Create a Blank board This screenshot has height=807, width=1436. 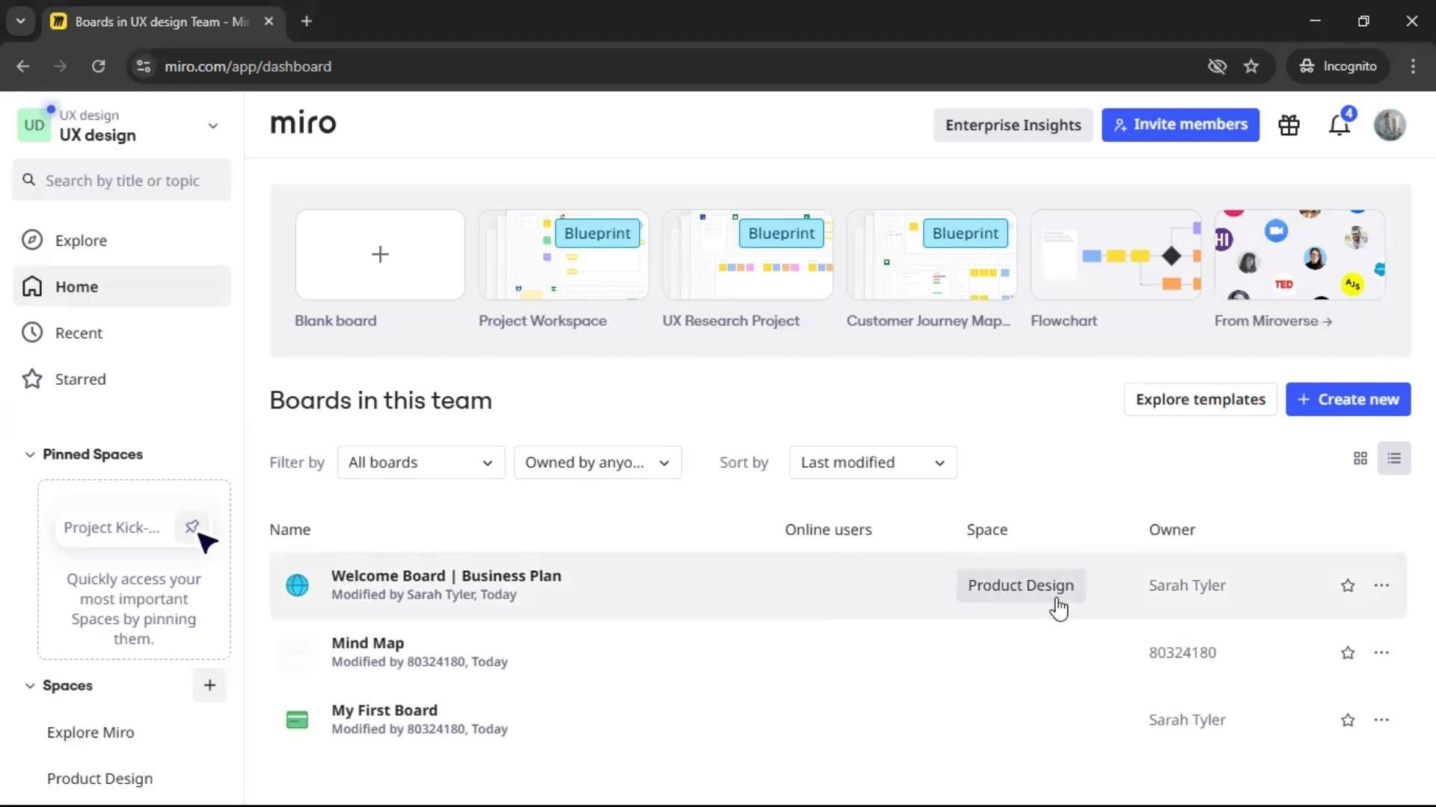click(380, 256)
